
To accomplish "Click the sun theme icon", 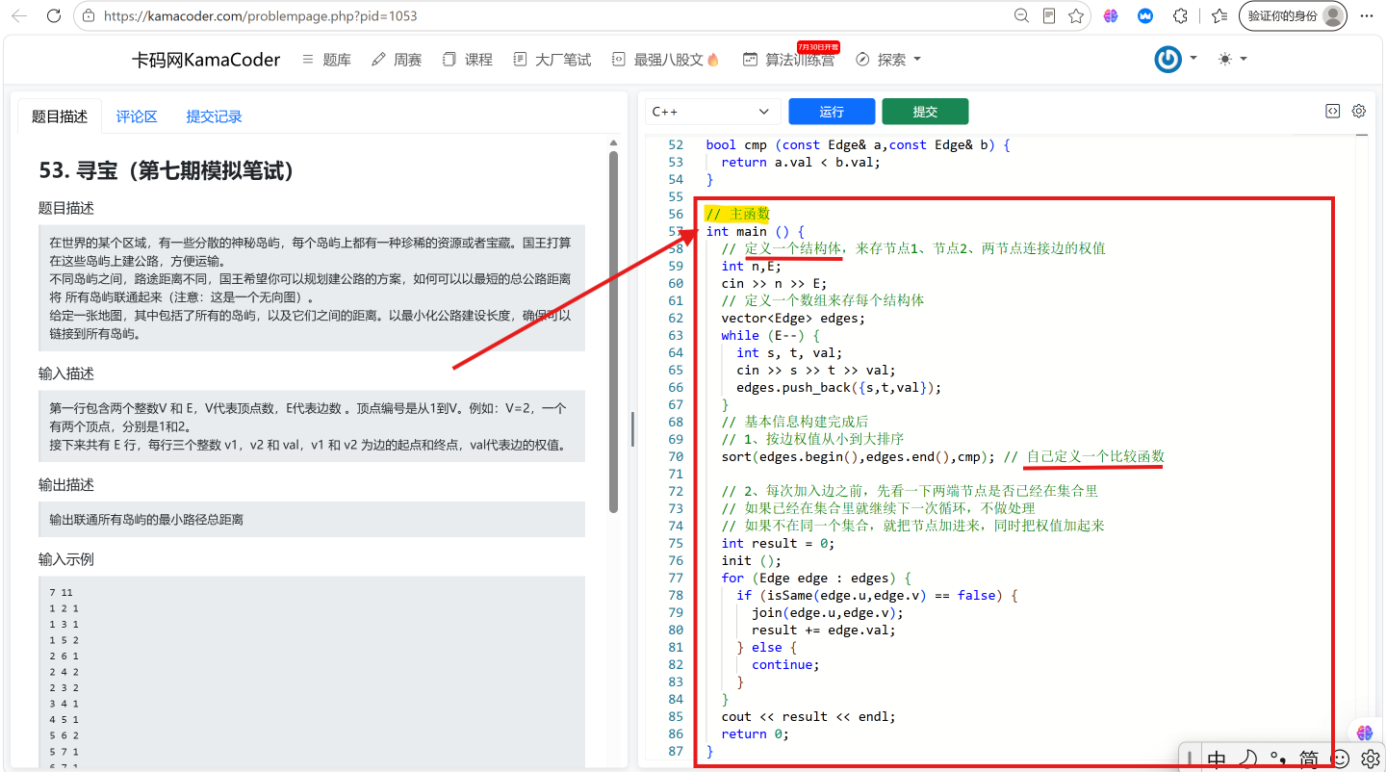I will (1224, 59).
